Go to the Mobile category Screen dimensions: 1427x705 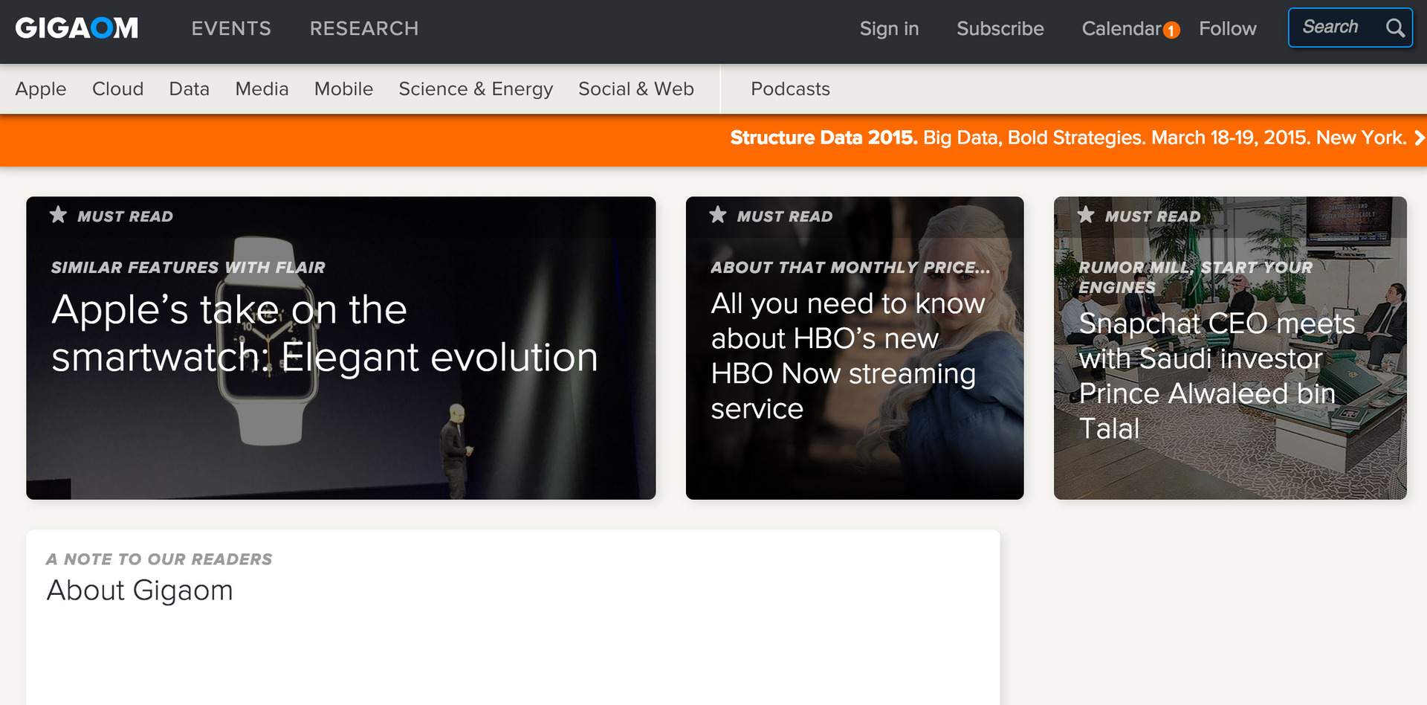click(x=343, y=89)
